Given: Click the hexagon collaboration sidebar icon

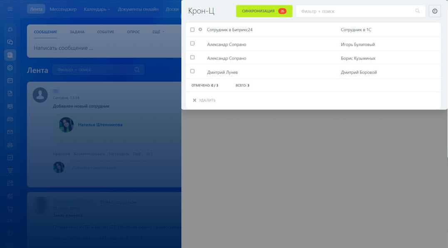Looking at the screenshot, I should click(10, 68).
